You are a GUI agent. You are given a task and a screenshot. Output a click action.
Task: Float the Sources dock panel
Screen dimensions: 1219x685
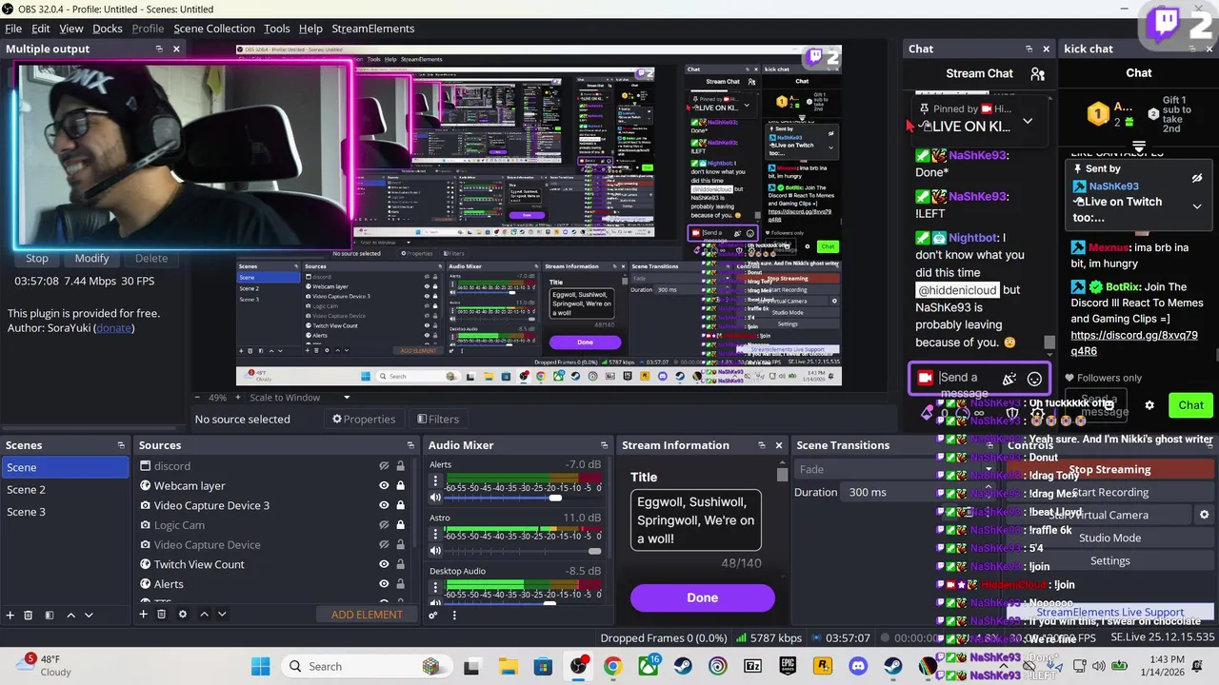410,445
